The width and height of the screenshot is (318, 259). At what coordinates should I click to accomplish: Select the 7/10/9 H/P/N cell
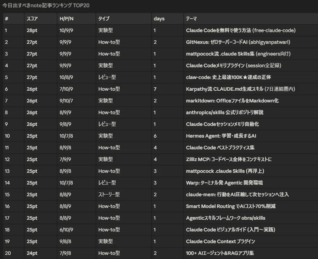tap(76, 89)
